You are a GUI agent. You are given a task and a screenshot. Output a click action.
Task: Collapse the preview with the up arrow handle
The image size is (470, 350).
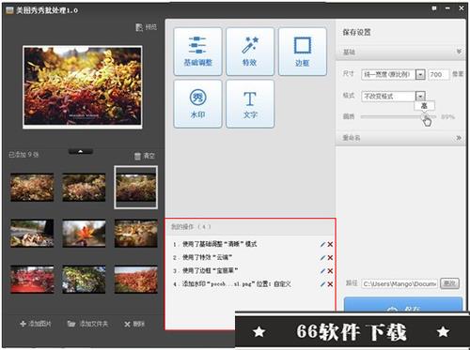point(81,151)
